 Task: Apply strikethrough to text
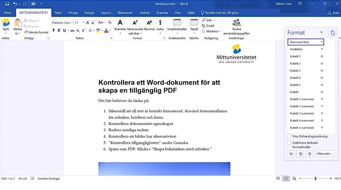73,30
